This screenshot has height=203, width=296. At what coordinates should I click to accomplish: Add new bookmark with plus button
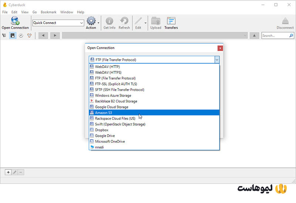point(8,172)
